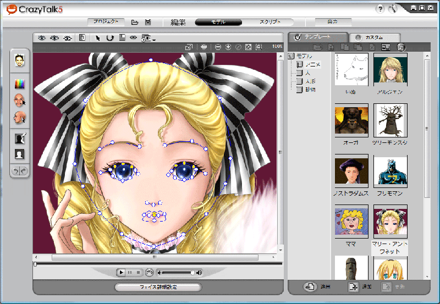Click the face photo icon in the sidebar
The height and width of the screenshot is (304, 440).
pyautogui.click(x=20, y=59)
